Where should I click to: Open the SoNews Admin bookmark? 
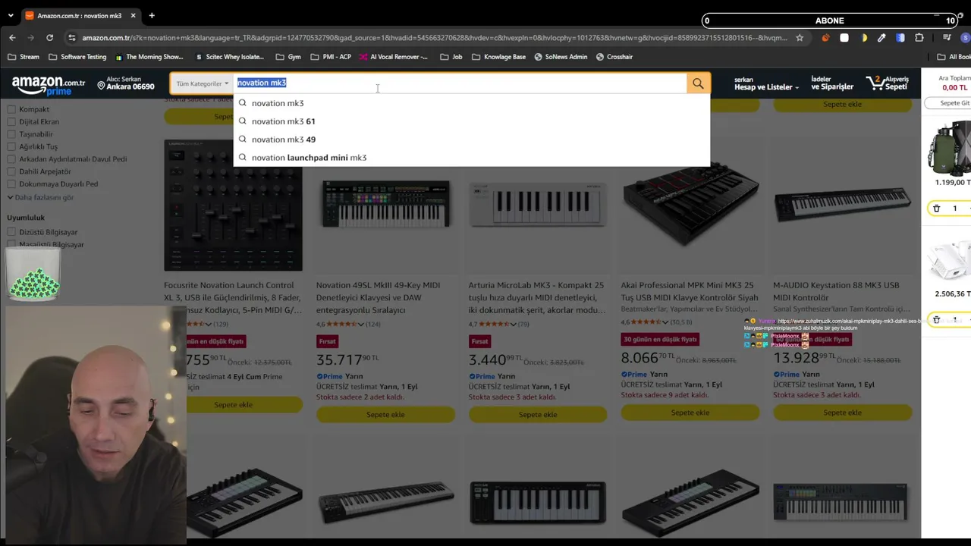(x=561, y=57)
